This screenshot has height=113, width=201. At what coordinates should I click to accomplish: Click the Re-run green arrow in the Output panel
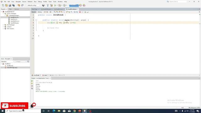click(x=32, y=81)
